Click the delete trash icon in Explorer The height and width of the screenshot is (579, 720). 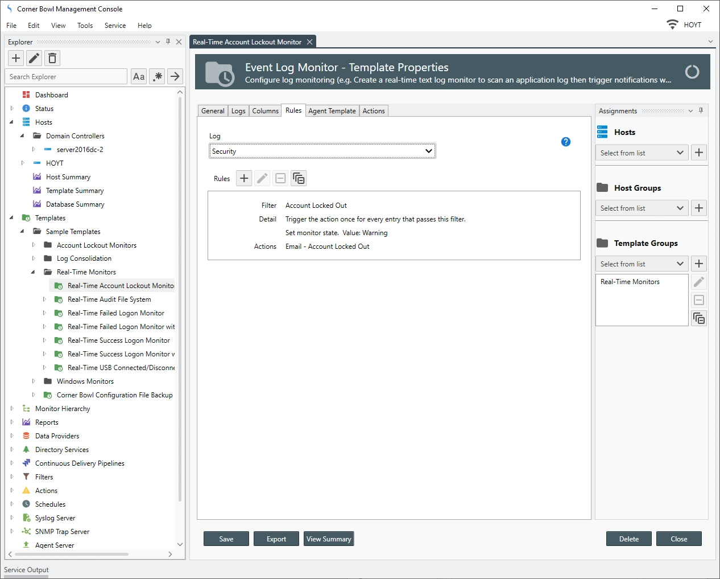(52, 58)
